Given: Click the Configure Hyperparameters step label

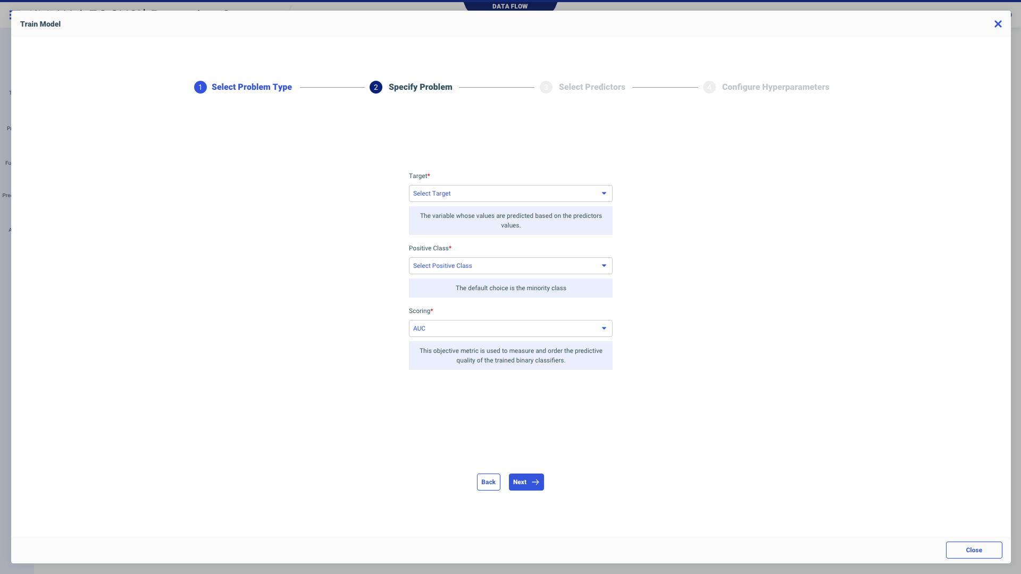Looking at the screenshot, I should click(x=775, y=87).
